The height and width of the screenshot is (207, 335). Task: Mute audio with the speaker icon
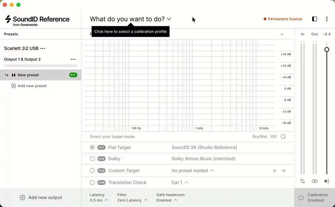pos(326,181)
